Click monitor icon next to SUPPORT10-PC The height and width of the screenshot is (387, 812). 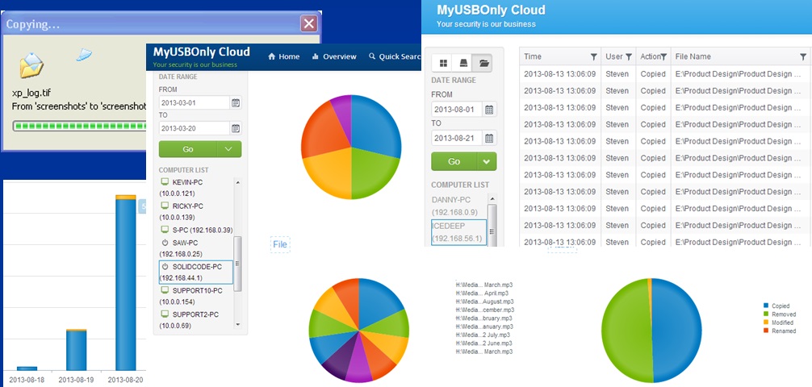pos(165,291)
